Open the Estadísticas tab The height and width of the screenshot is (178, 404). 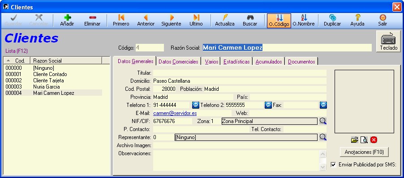236,62
